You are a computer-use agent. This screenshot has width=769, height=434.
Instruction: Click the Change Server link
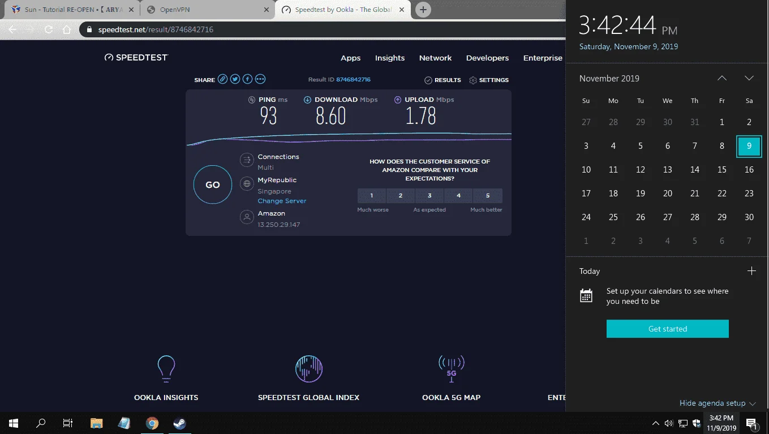click(282, 201)
